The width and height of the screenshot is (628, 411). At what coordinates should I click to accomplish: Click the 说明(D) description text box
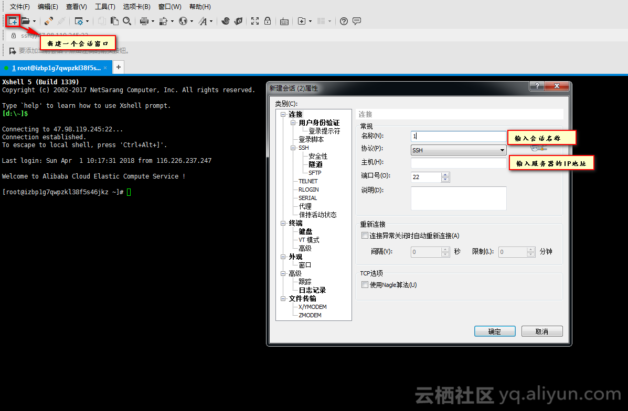click(x=459, y=198)
